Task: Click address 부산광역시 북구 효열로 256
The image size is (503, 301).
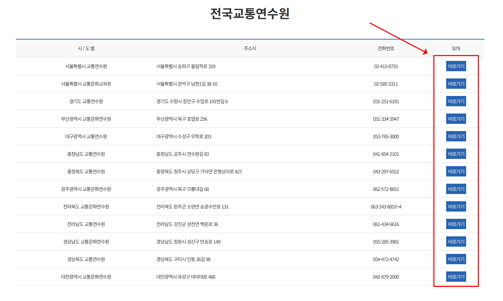Action: [x=182, y=119]
